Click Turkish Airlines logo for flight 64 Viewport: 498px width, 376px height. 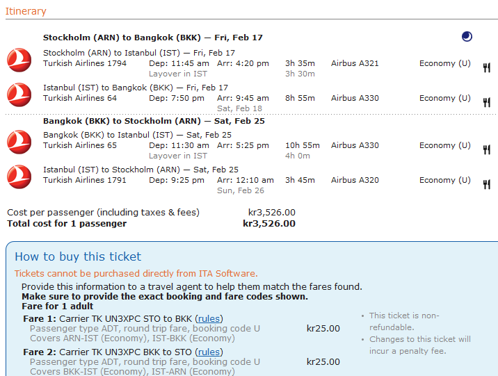(19, 94)
